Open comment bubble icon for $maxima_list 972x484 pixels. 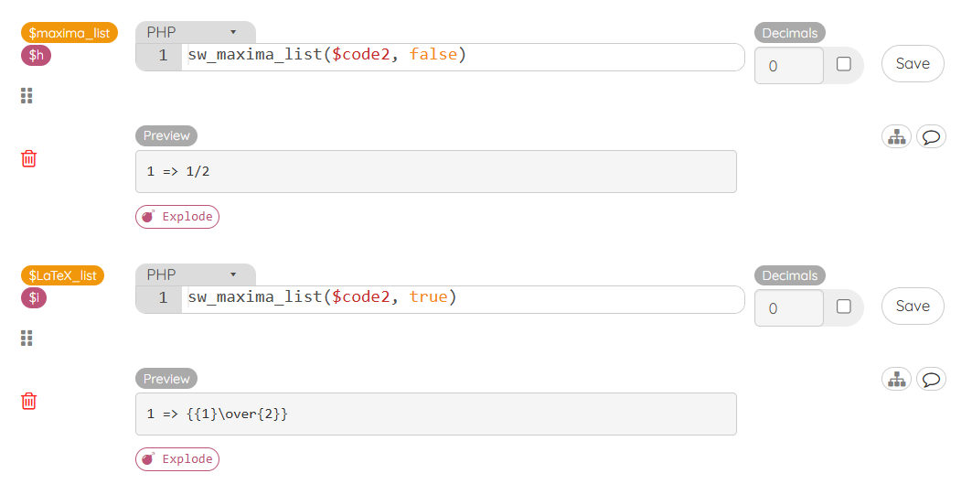pos(931,136)
